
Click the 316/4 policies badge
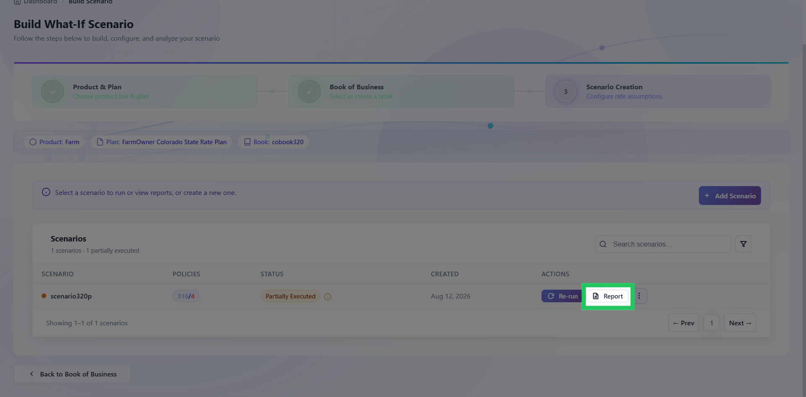pos(186,296)
